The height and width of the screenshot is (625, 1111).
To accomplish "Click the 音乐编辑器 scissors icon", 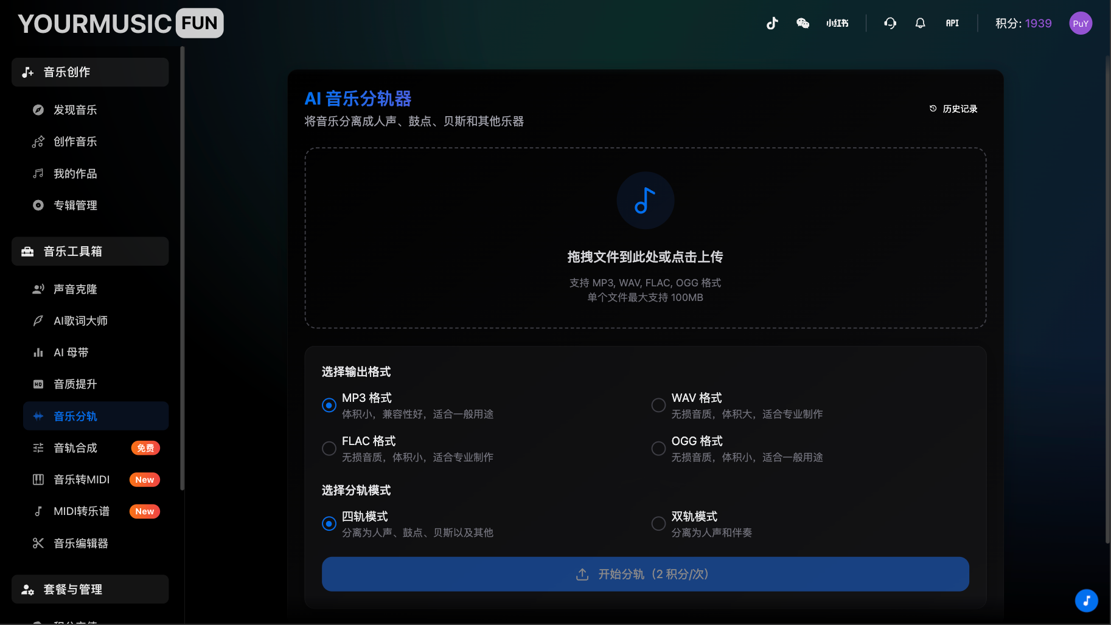I will (x=38, y=543).
